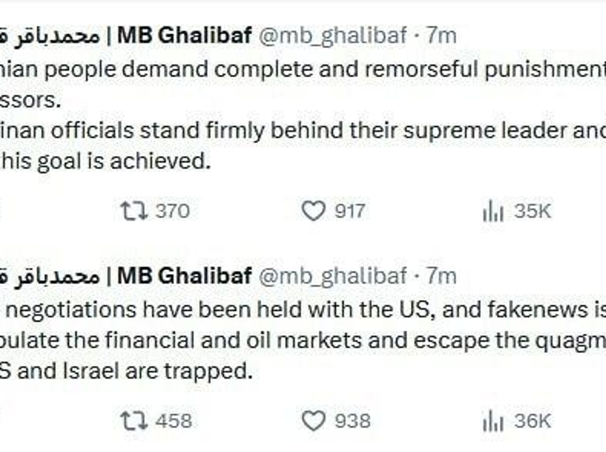
Task: Open MB Ghalibaf profile name on the supreme leader tweet
Action: 184,35
